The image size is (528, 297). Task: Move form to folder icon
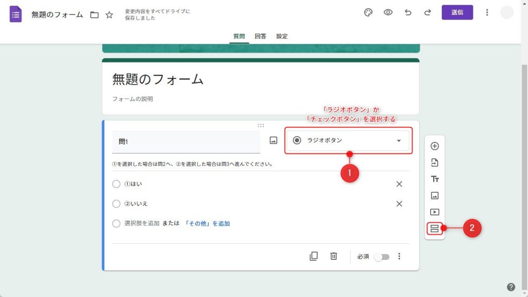pos(94,15)
